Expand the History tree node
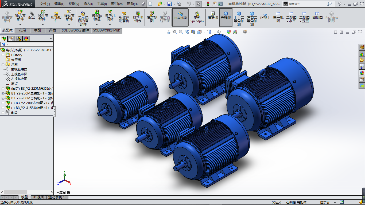The width and height of the screenshot is (365, 205). click(x=3, y=55)
